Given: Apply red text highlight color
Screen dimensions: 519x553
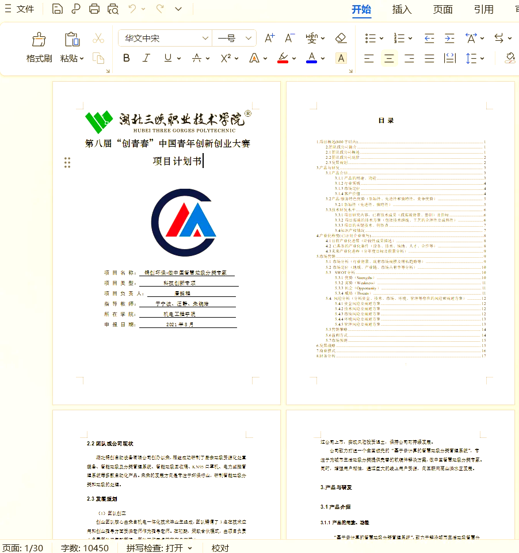Looking at the screenshot, I should tap(283, 58).
